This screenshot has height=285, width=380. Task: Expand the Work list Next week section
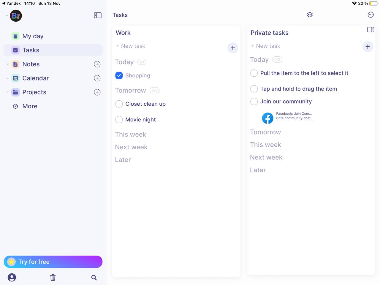131,147
